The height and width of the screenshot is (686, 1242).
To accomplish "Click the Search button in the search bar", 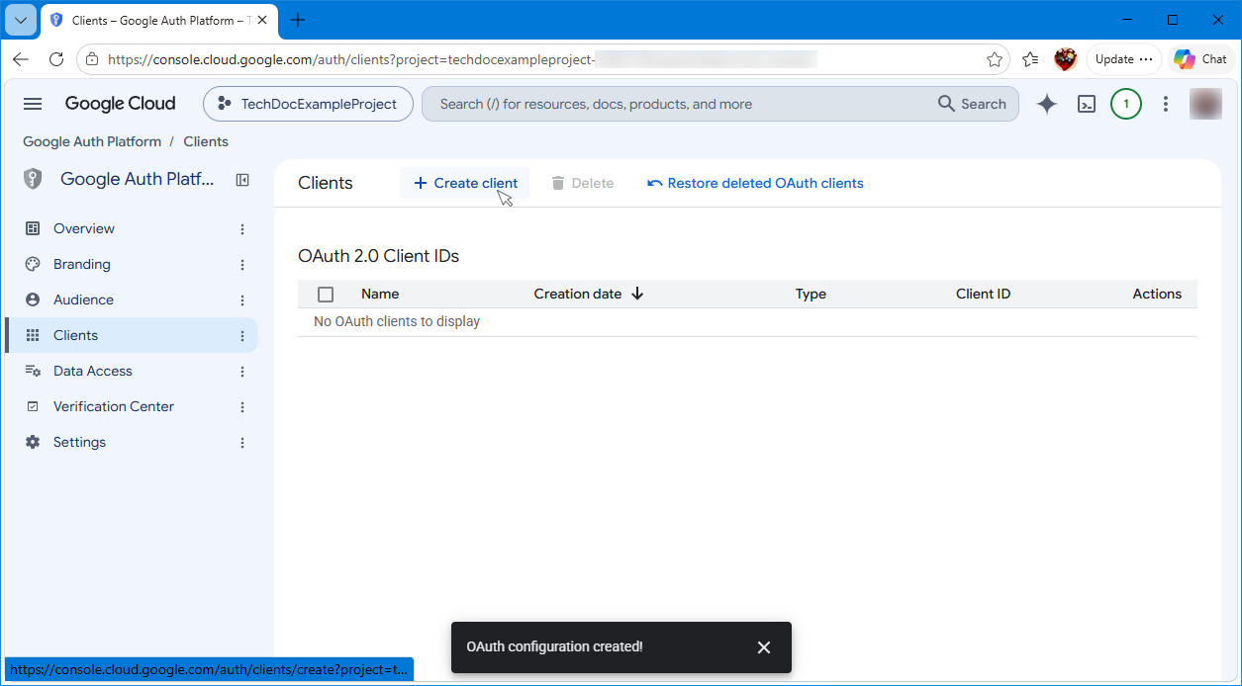I will click(972, 104).
